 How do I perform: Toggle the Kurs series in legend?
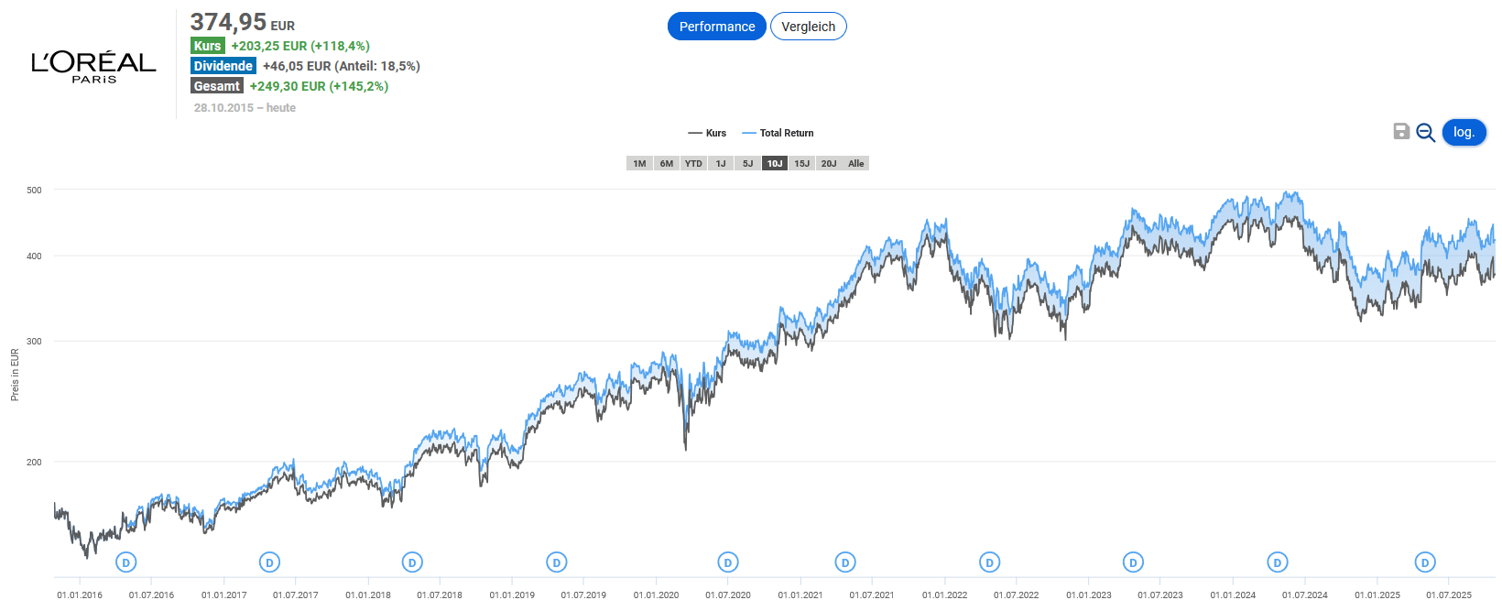coord(708,134)
